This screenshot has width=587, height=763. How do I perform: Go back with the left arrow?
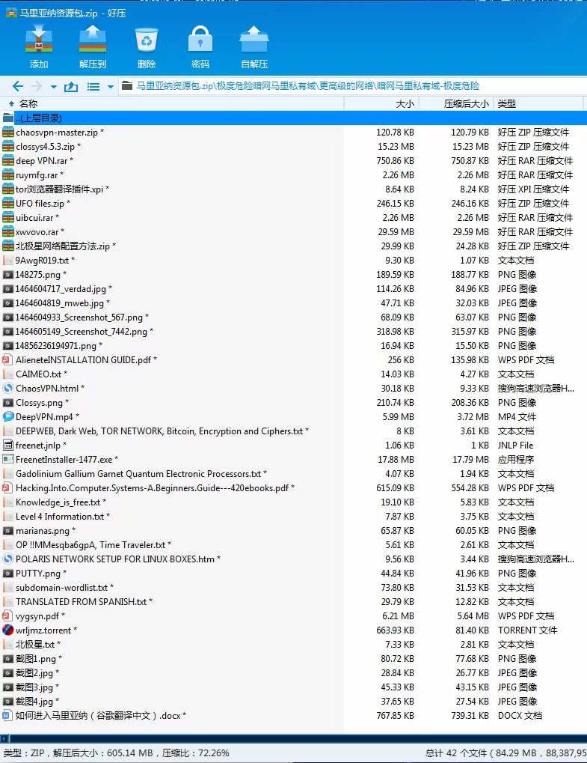click(18, 86)
